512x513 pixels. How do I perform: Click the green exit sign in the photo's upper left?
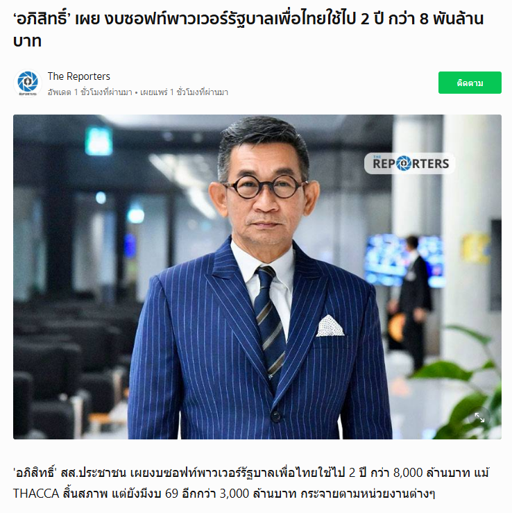point(99,141)
